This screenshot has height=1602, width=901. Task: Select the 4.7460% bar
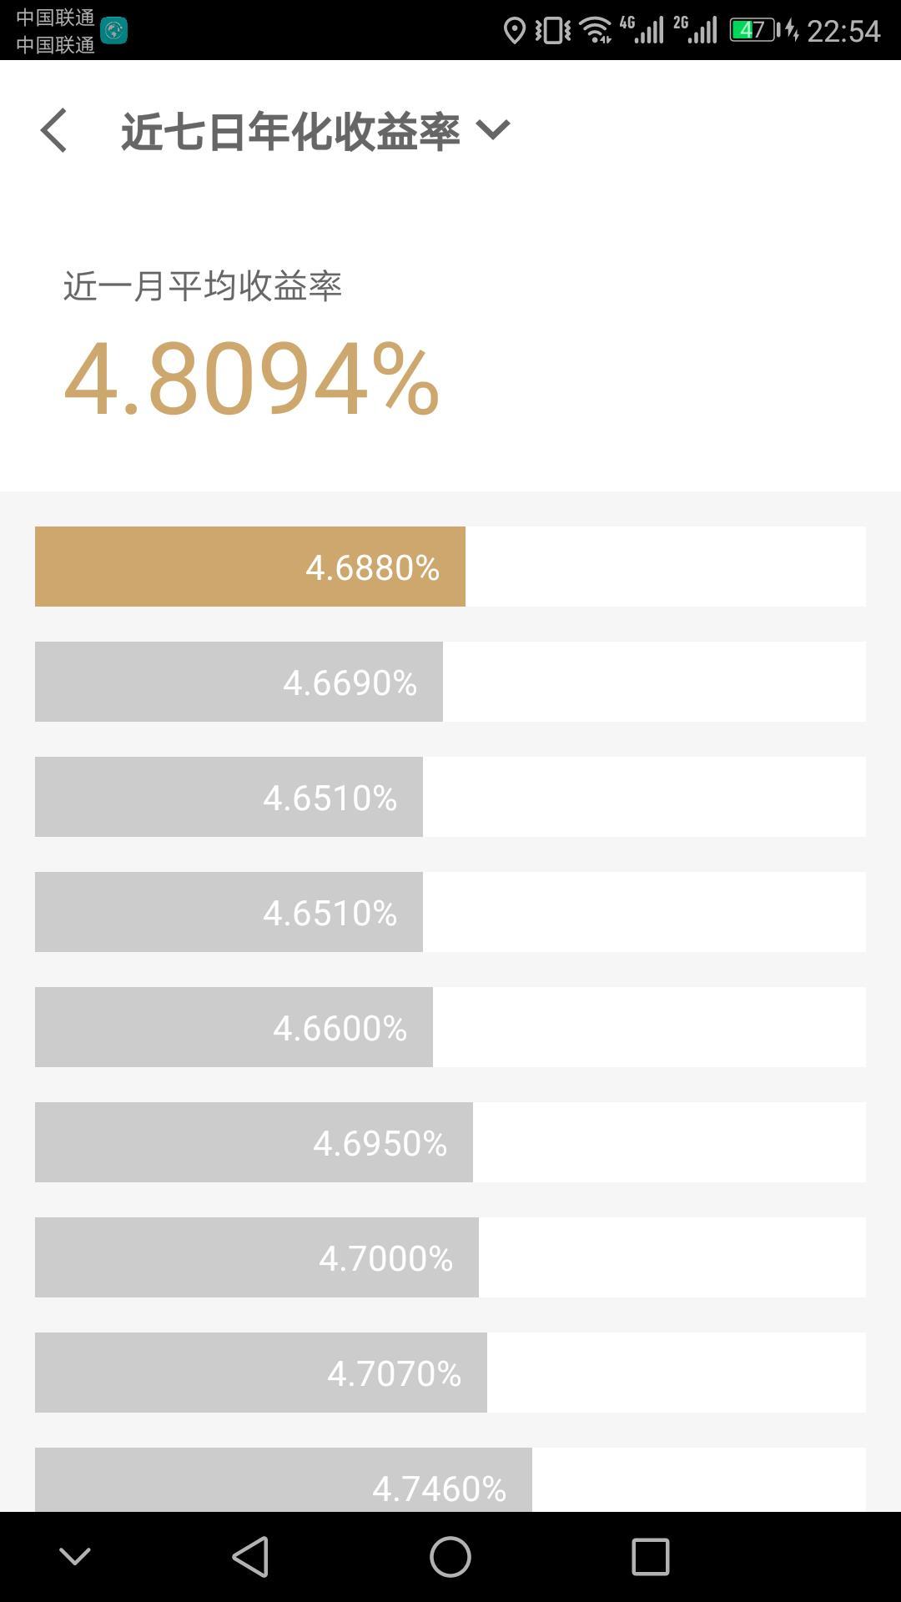(284, 1480)
